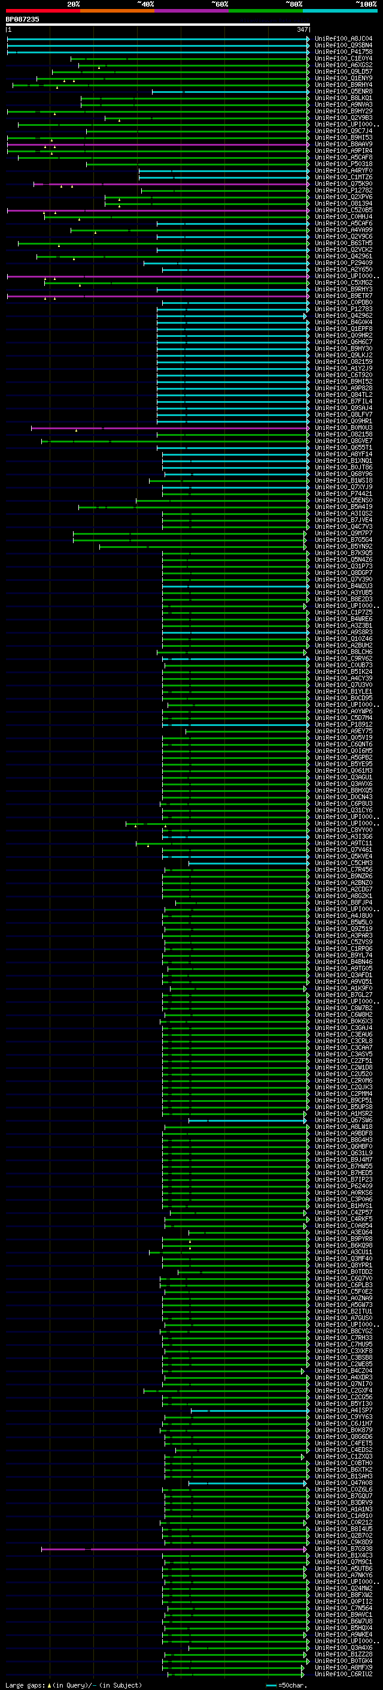Select the UniRef100_A9S8R3 label
This screenshot has width=383, height=1690.
coord(344,632)
